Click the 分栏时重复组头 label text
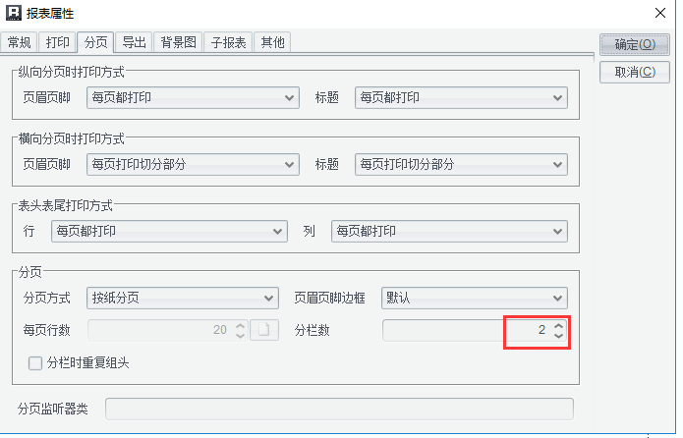 pyautogui.click(x=88, y=363)
